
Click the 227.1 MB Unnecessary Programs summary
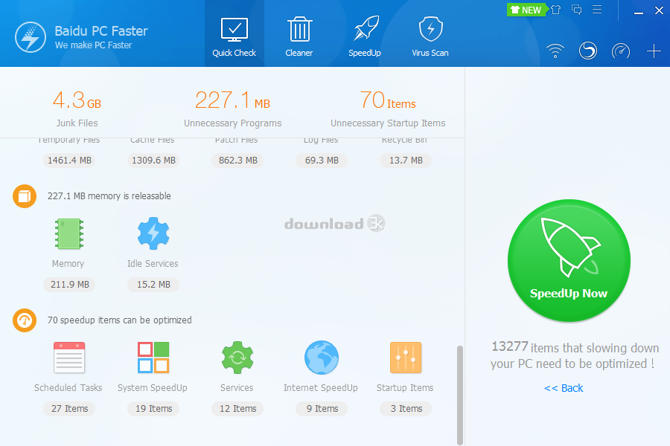coord(233,108)
